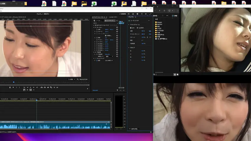251x141 pixels.
Task: Click the up-arrow icon in Explorer window
Action: coord(159,11)
